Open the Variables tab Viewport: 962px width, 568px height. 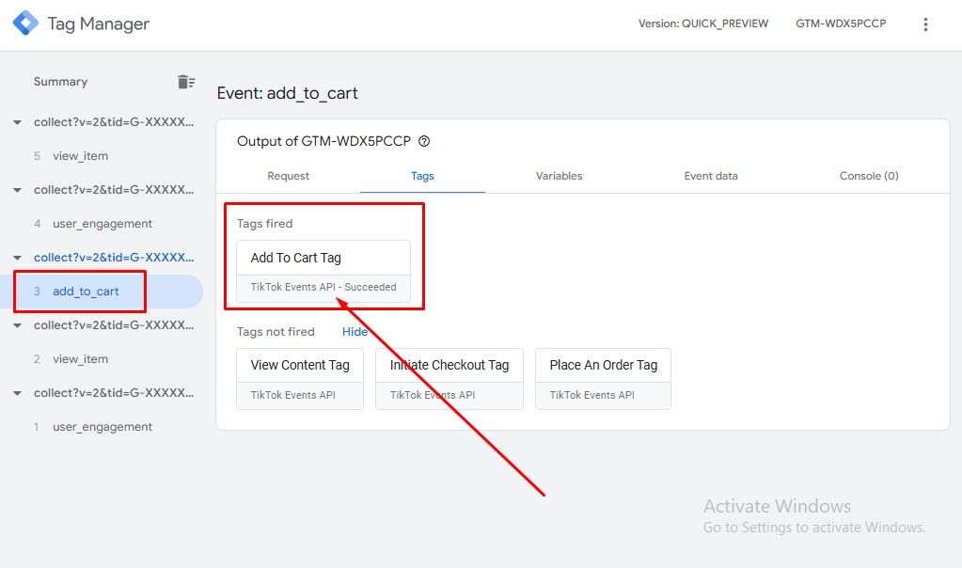tap(559, 176)
